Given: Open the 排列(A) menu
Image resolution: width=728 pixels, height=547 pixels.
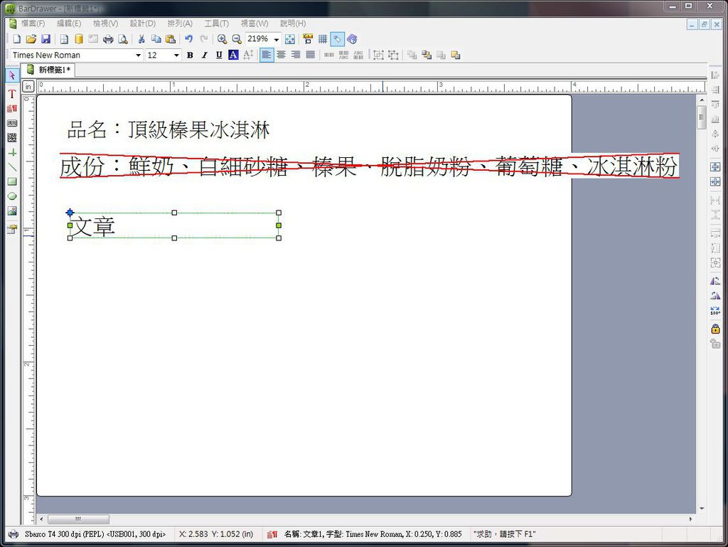Looking at the screenshot, I should (x=180, y=23).
